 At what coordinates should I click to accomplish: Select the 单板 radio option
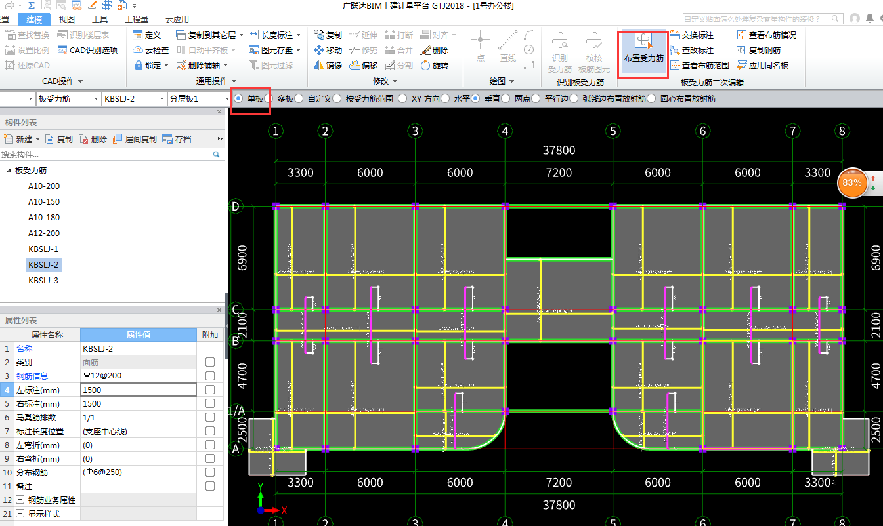point(238,98)
